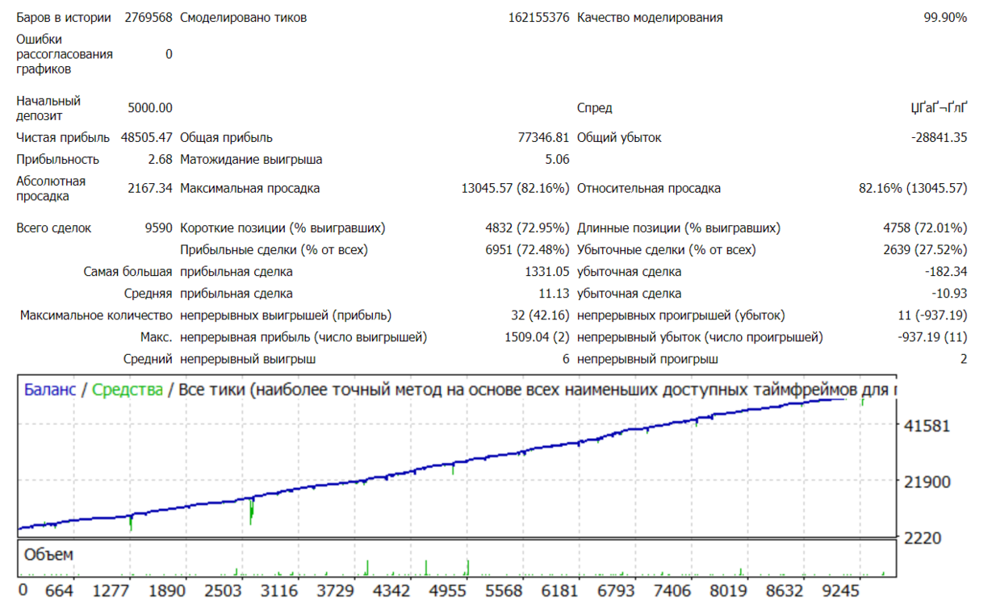This screenshot has height=605, width=1000.
Task: Click the 664 x-axis tick label
Action: (x=59, y=591)
